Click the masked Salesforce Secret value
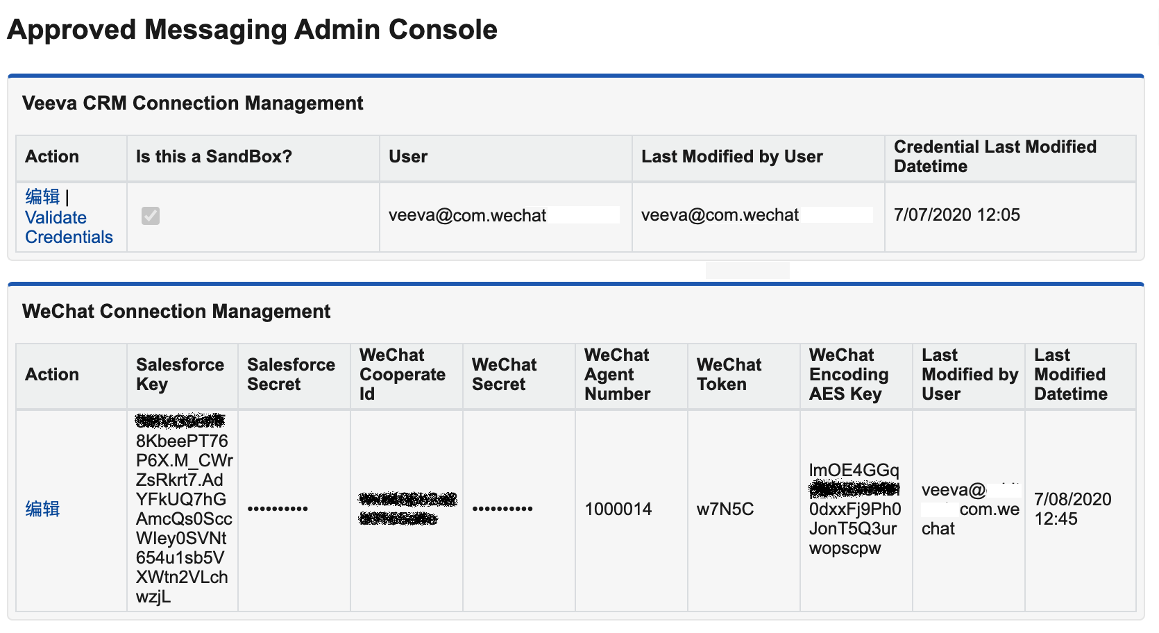The width and height of the screenshot is (1159, 633). coord(278,509)
